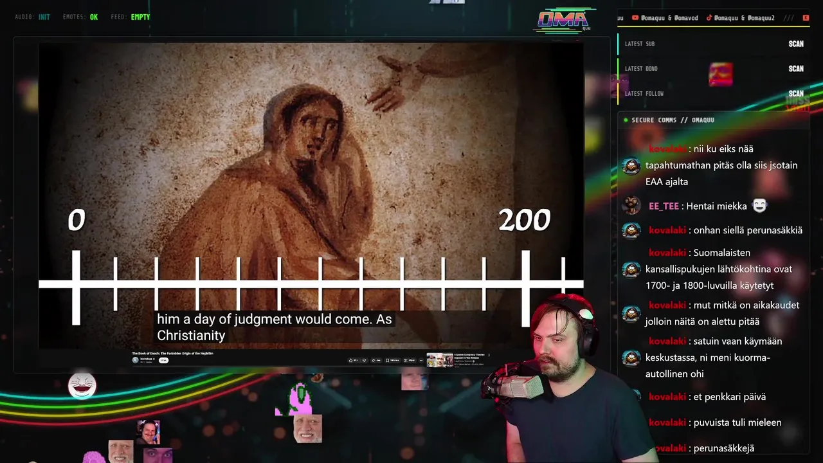Click the 'perunasäkkejä' chat message

pyautogui.click(x=724, y=448)
